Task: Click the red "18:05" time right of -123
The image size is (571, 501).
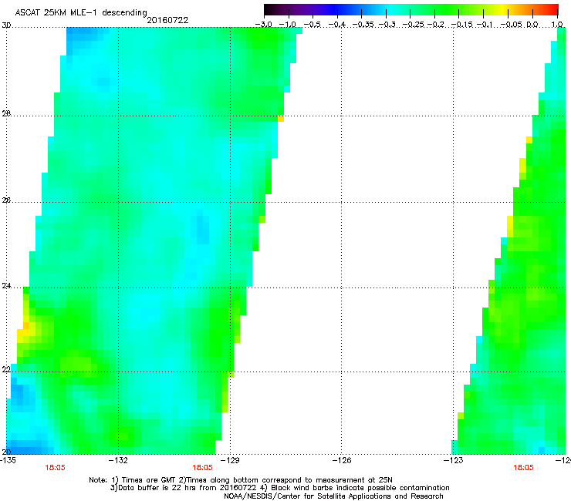Action: (523, 468)
